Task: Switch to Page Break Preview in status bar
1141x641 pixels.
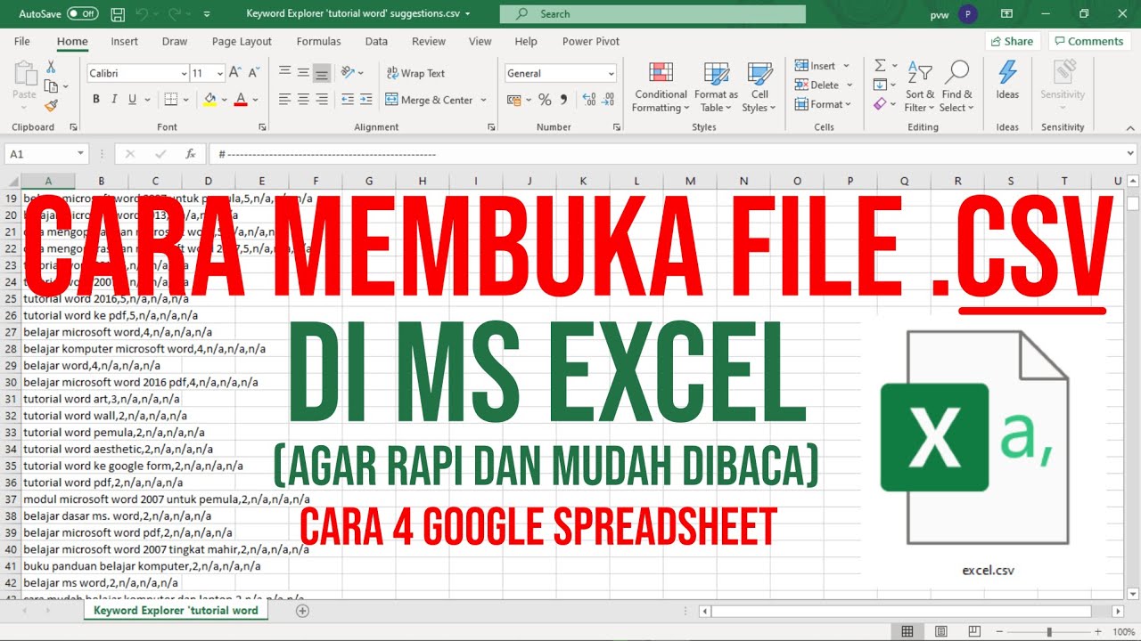Action: 975,631
